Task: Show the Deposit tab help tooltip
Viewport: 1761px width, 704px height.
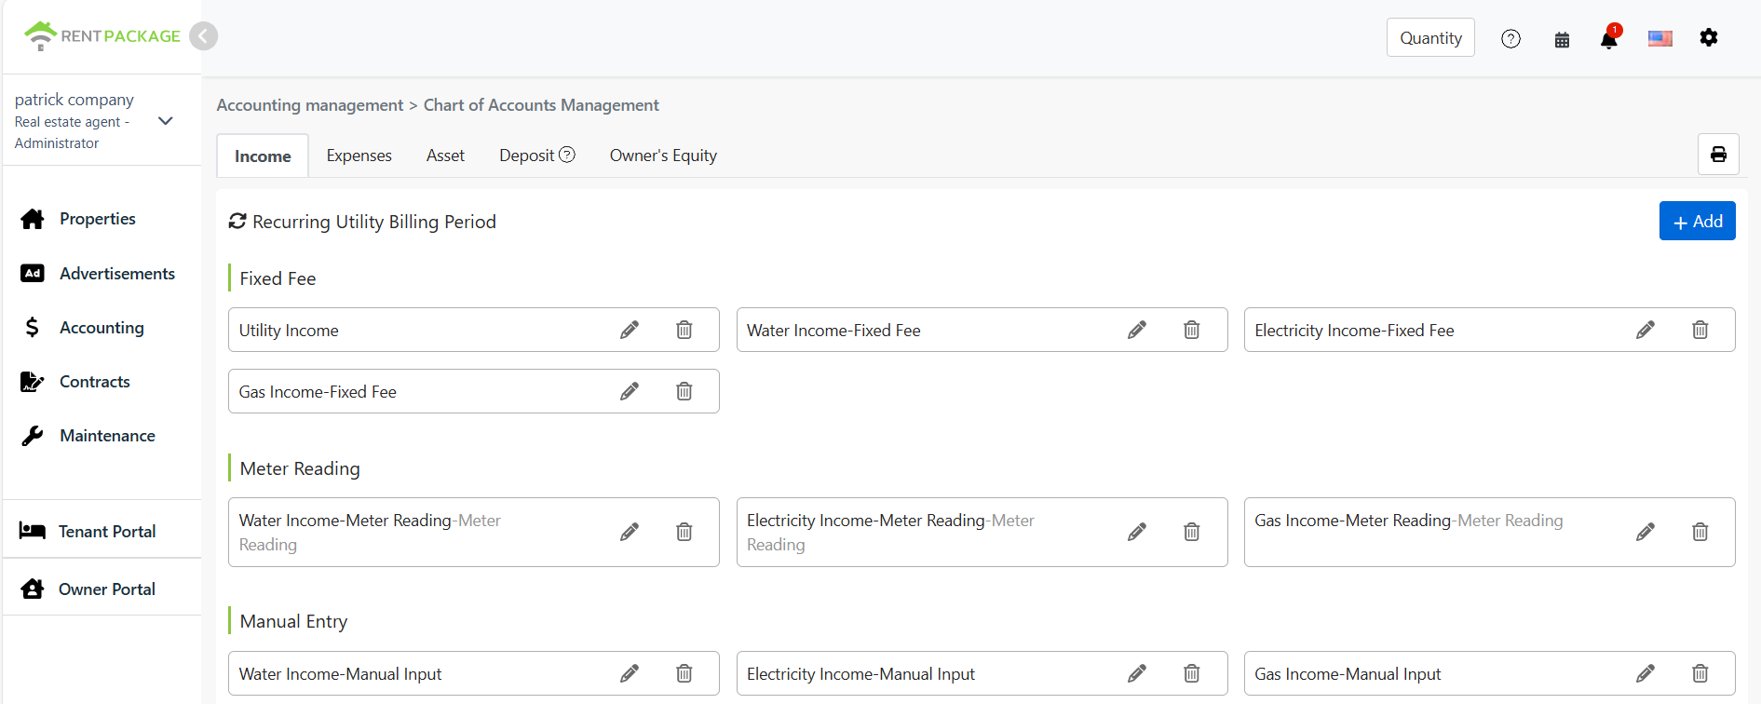Action: (x=567, y=155)
